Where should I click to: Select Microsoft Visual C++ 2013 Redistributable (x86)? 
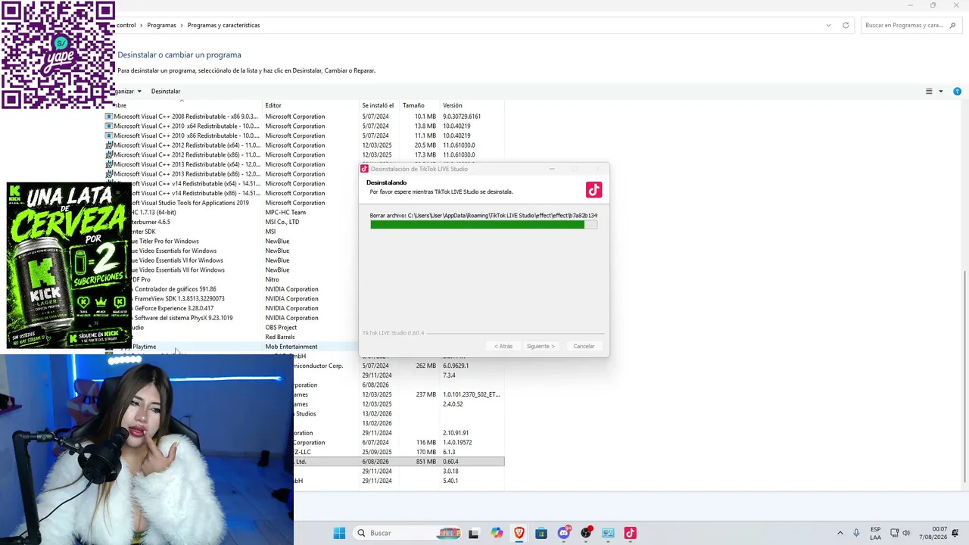coord(232,174)
